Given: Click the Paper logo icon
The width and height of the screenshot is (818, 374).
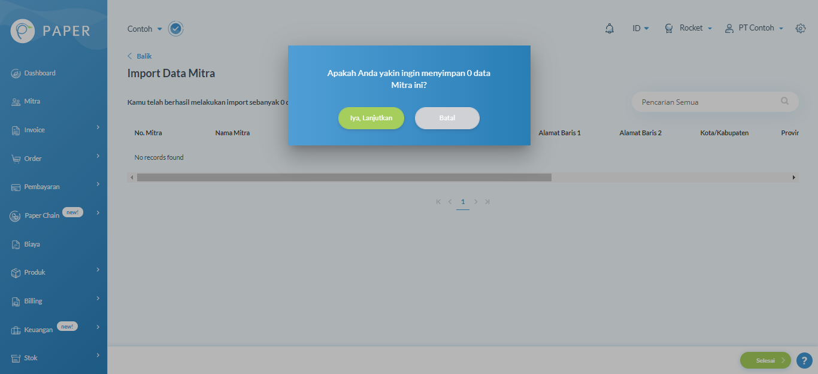Looking at the screenshot, I should click(x=23, y=31).
